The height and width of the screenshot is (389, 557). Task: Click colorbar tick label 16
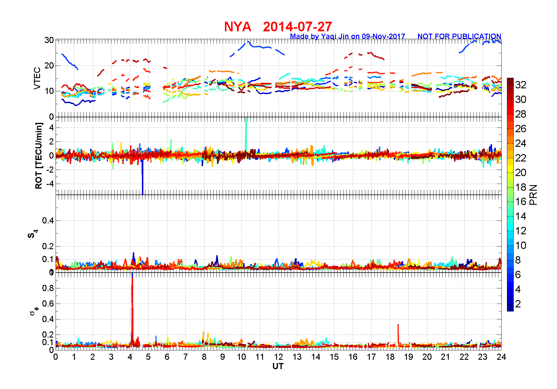pyautogui.click(x=521, y=202)
